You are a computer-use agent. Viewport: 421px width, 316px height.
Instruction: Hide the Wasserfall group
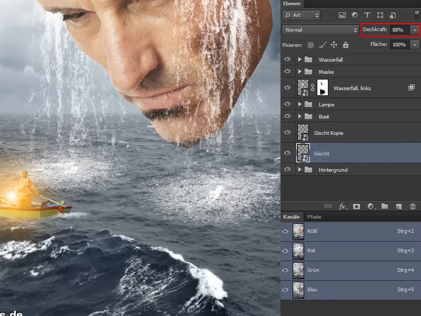287,59
